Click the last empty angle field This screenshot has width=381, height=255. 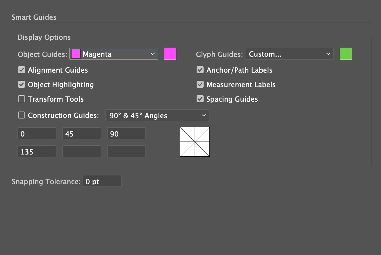click(x=127, y=152)
